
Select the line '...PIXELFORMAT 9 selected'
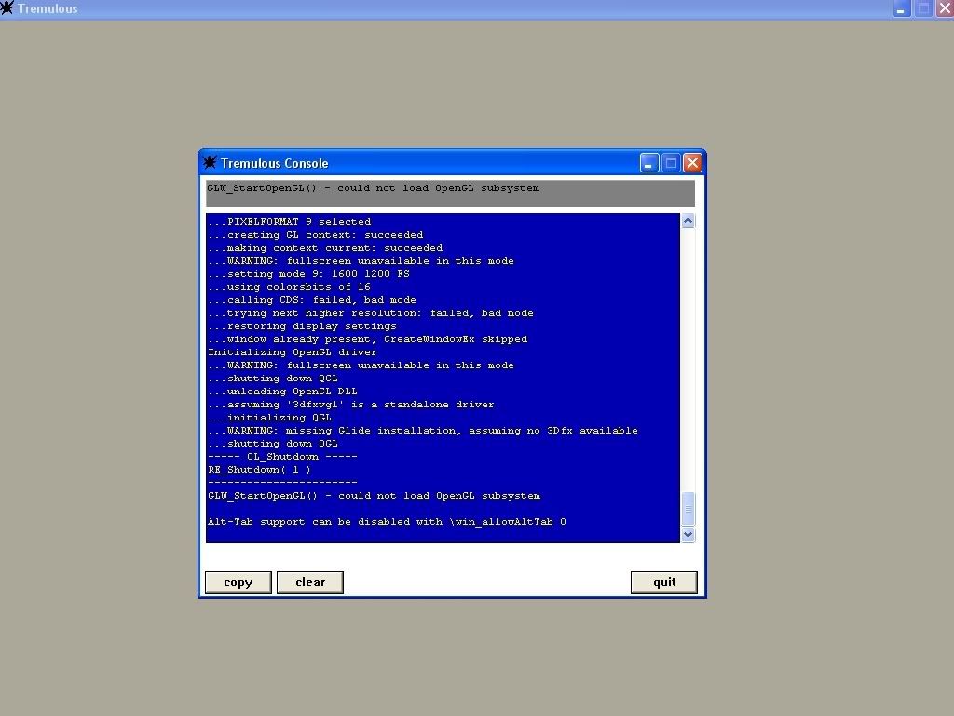point(289,222)
